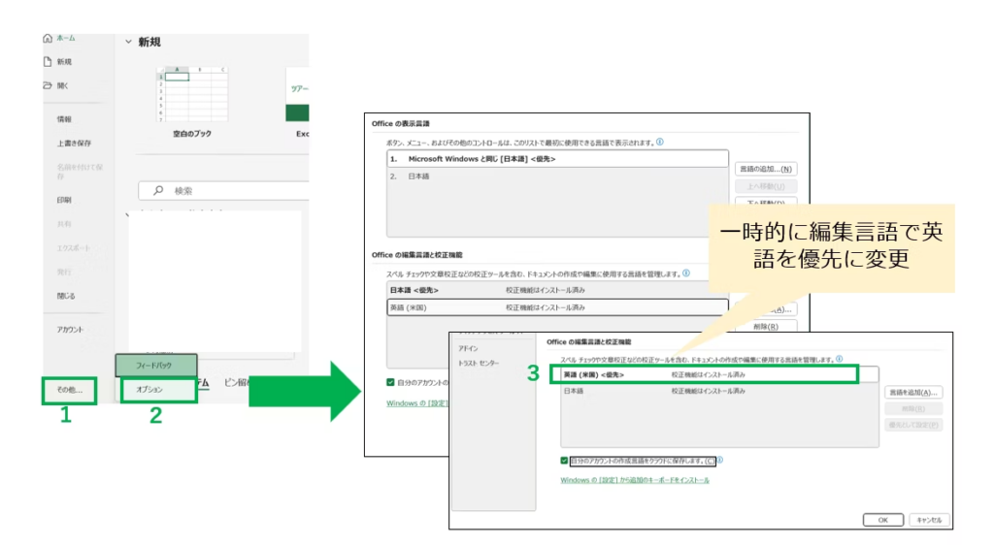The width and height of the screenshot is (994, 545).
Task: Toggle the cloud authoring languages checkbox in the front dialog
Action: 565,462
